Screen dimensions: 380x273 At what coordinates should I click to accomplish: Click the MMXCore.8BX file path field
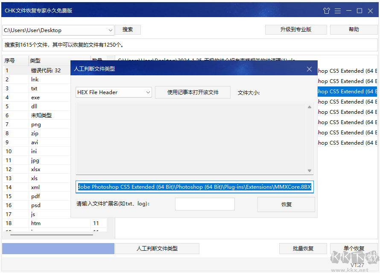pos(194,187)
